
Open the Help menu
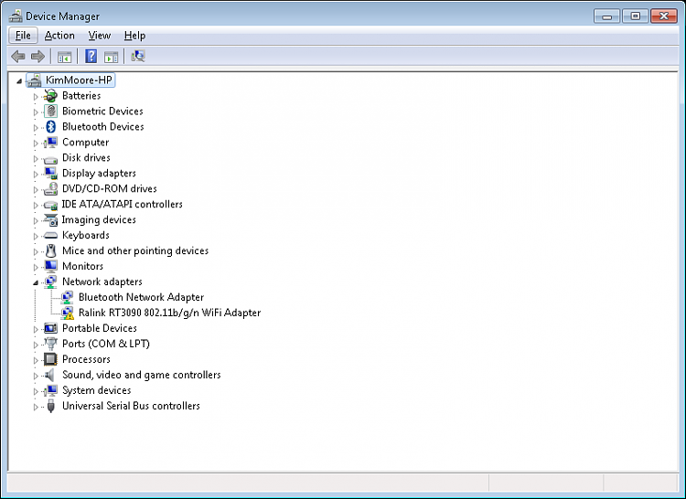134,36
